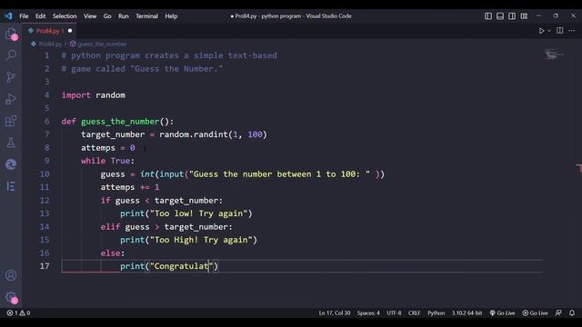Run Python file with play button
The width and height of the screenshot is (582, 327).
point(541,31)
